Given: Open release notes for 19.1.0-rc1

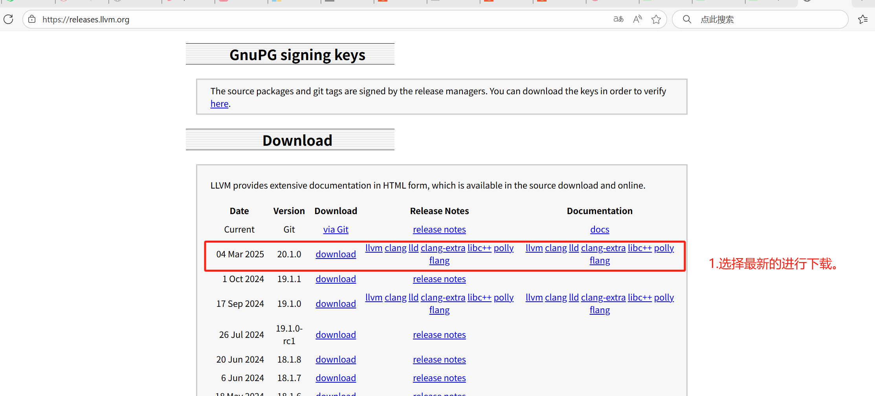Looking at the screenshot, I should click(439, 335).
